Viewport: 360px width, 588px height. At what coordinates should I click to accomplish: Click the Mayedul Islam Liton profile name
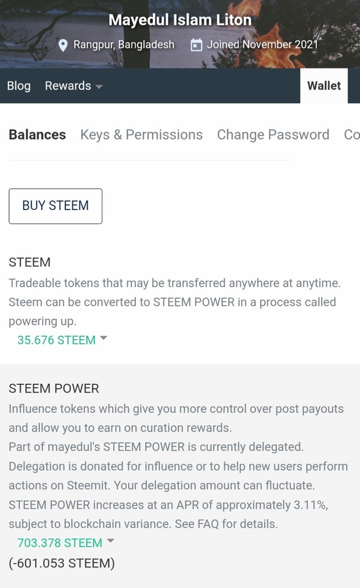(x=180, y=20)
